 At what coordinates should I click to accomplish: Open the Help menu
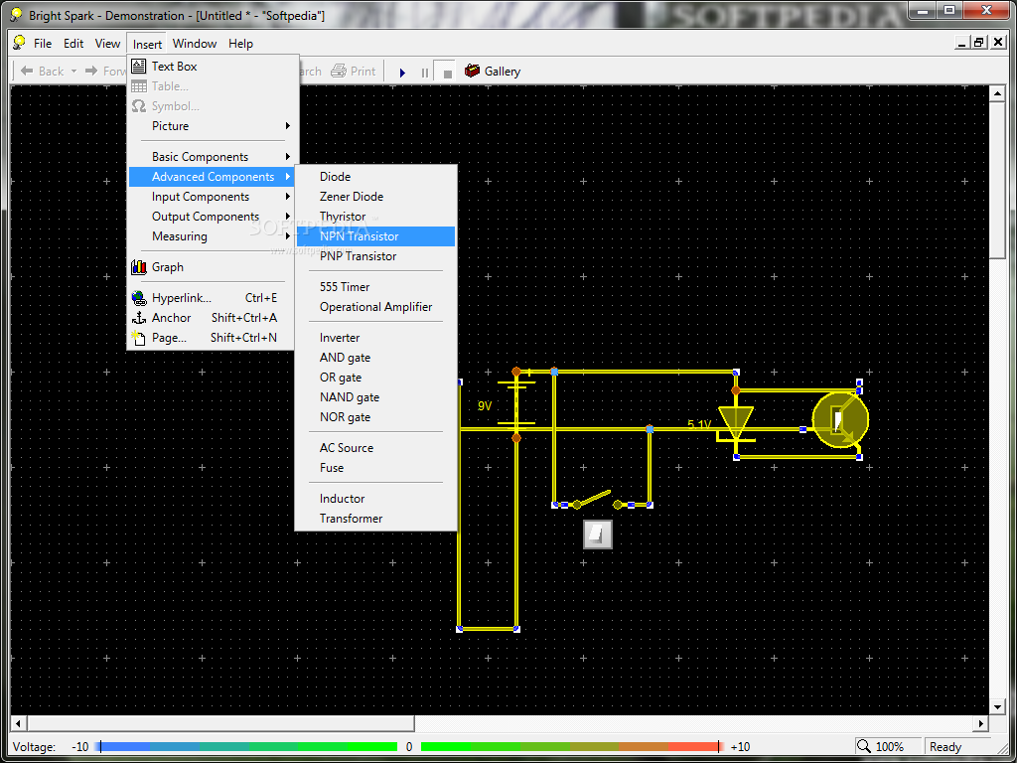click(240, 44)
